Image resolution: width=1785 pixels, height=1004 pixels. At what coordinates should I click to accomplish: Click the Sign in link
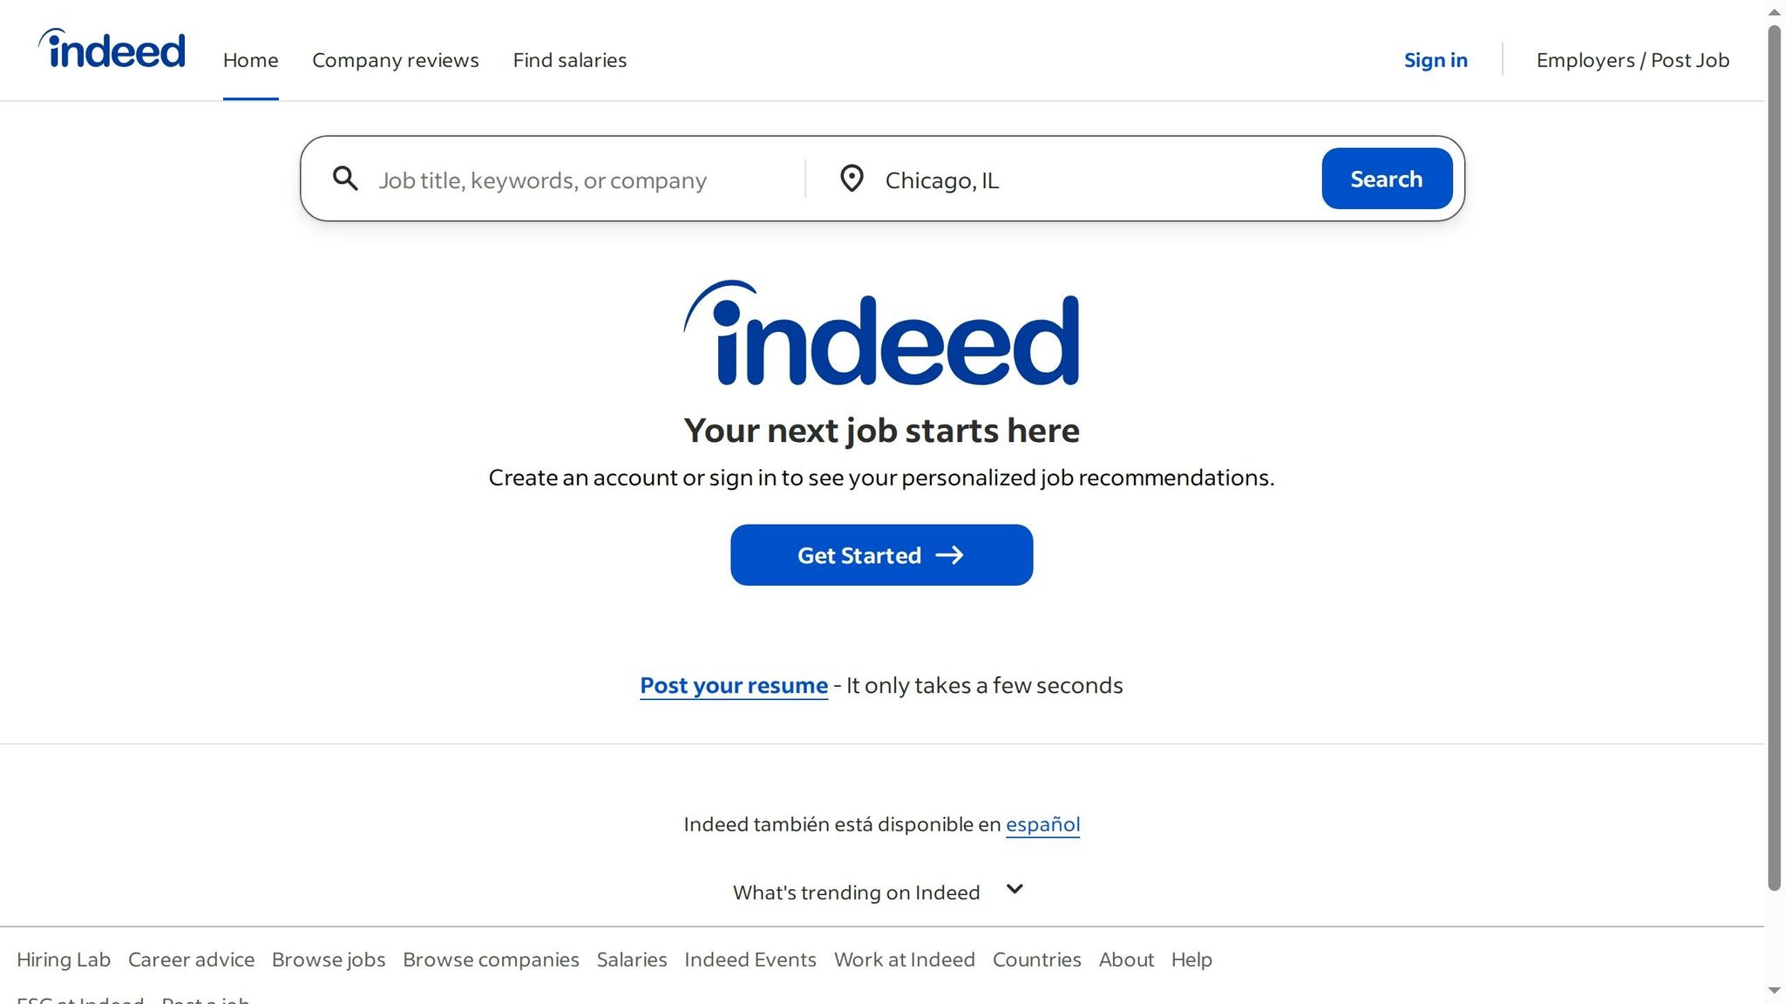pos(1435,60)
